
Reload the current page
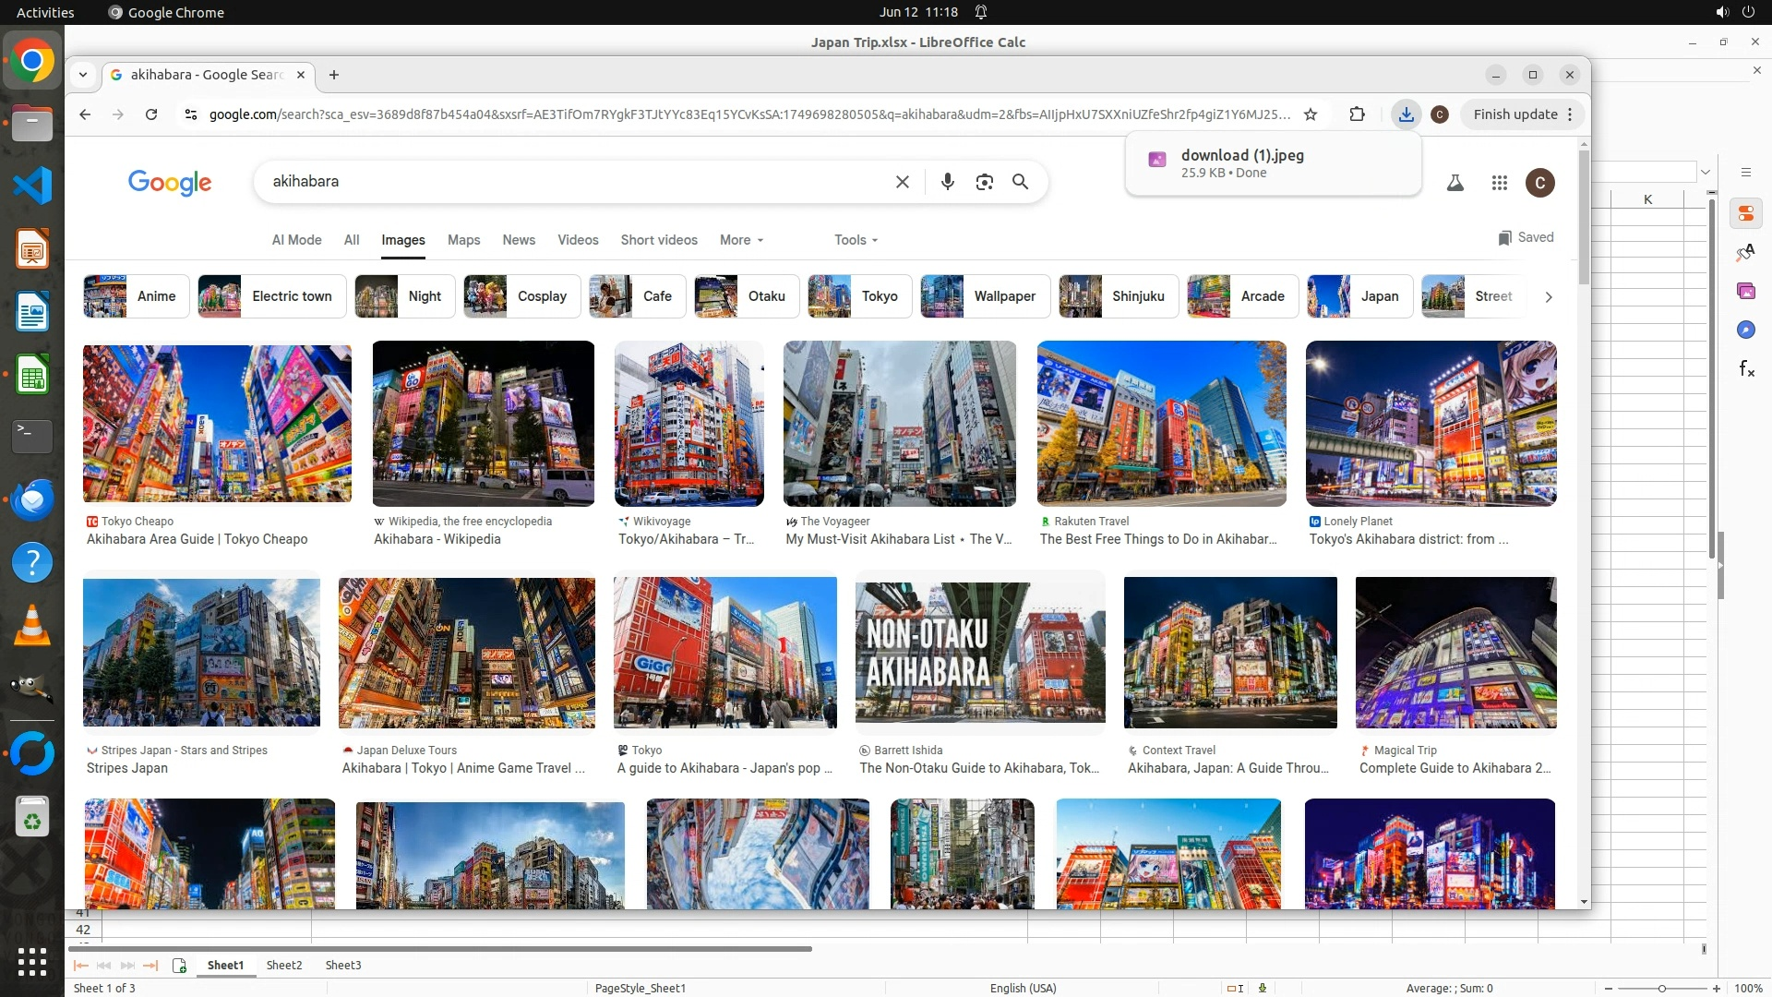click(x=151, y=114)
